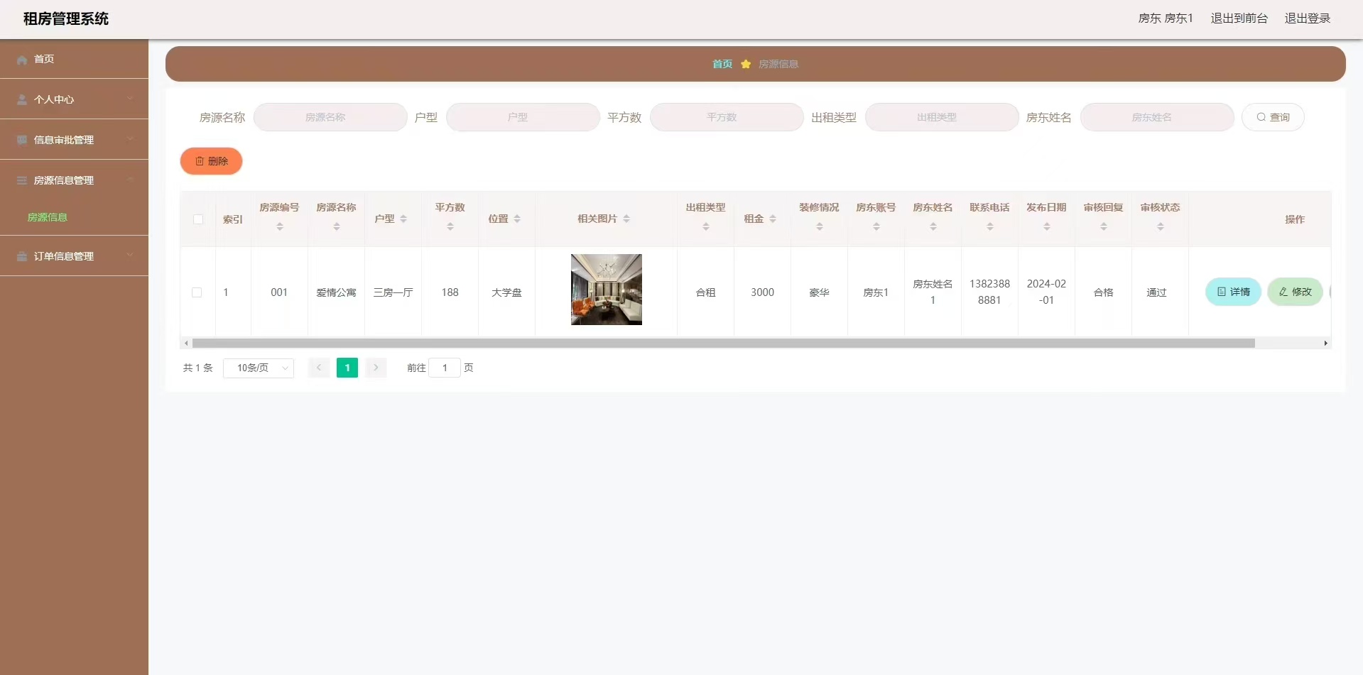Click the 修改 button for row 001
Image resolution: width=1363 pixels, height=675 pixels.
point(1295,292)
